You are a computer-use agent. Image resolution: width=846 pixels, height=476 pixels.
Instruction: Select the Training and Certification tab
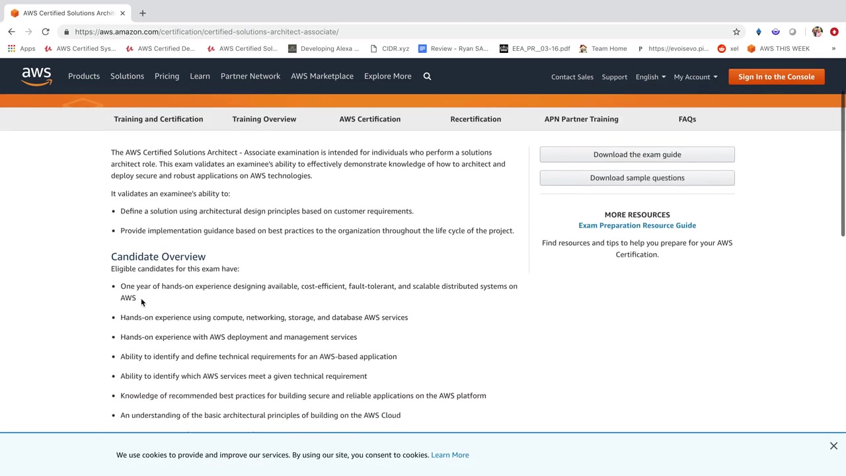159,119
